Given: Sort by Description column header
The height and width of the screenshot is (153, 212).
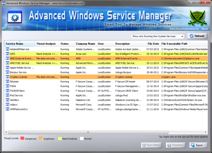Looking at the screenshot, I should [x=128, y=44].
